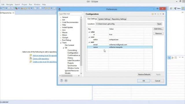This screenshot has height=104, width=185.
Task: Click the green search icon in the Eclipse toolbar
Action: [16, 8]
